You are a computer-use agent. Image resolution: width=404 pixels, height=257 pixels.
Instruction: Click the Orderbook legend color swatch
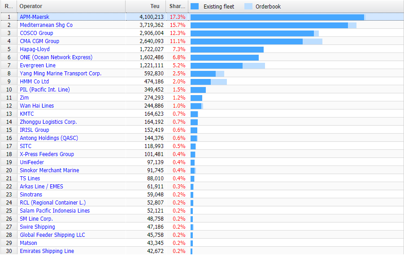248,6
